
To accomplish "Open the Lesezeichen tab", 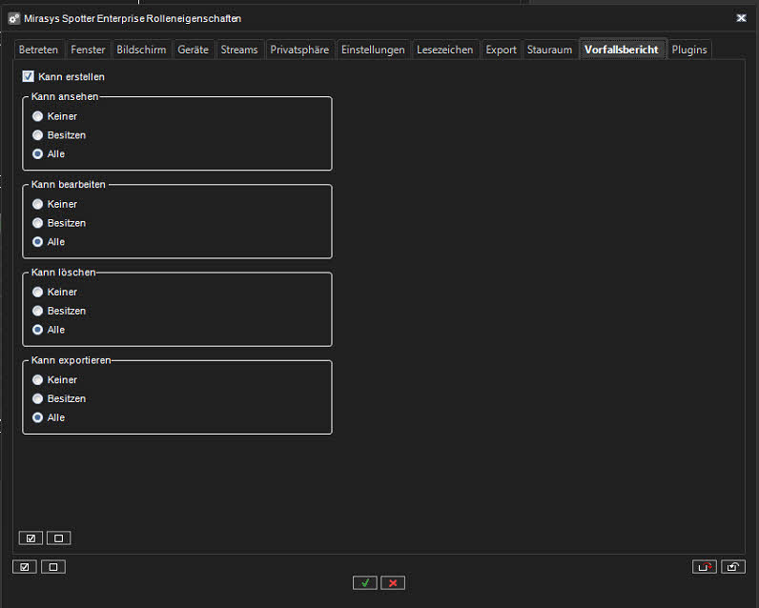I will tap(444, 50).
